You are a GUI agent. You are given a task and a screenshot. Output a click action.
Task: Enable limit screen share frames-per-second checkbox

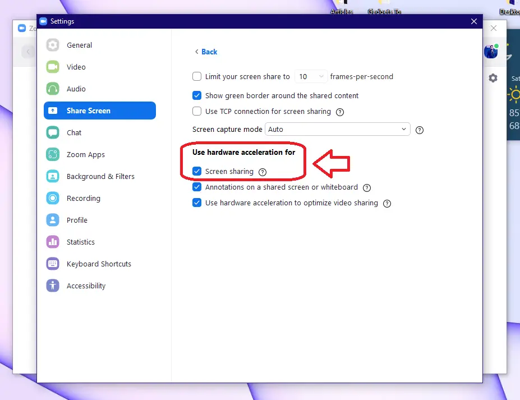coord(197,77)
